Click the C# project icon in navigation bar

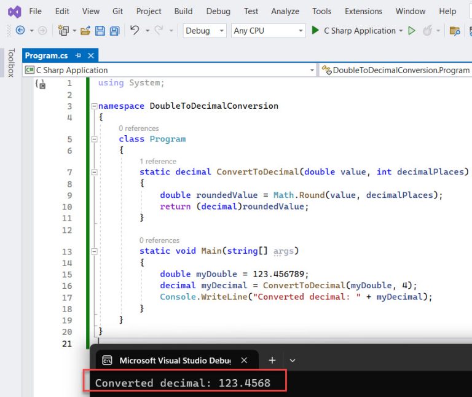click(29, 70)
